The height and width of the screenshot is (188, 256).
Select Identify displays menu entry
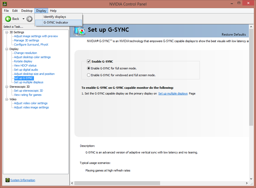click(55, 17)
